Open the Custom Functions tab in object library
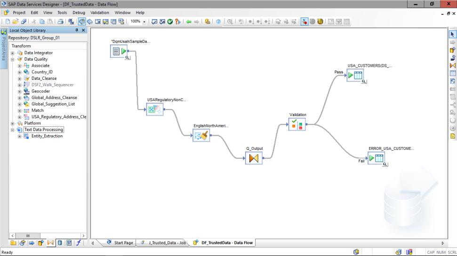 click(x=79, y=243)
